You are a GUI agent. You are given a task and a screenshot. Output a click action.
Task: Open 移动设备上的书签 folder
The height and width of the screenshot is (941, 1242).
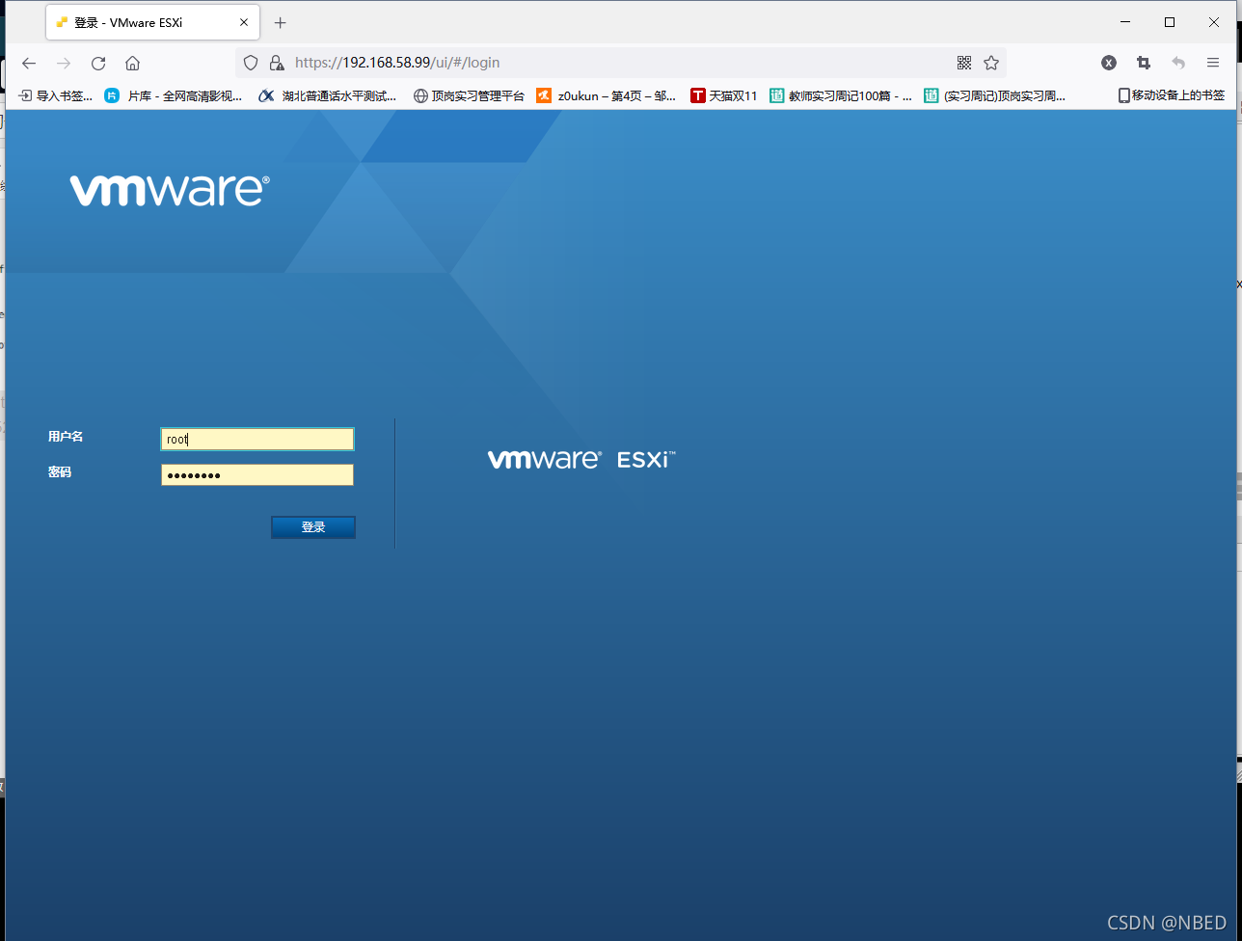coord(1171,95)
